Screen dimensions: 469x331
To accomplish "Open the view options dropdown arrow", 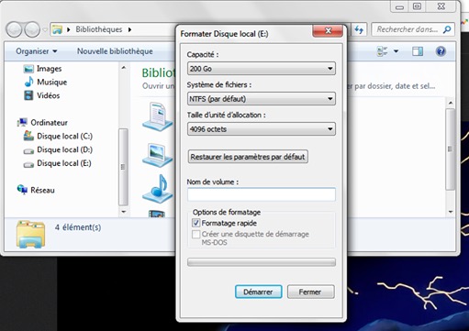I will [396, 51].
